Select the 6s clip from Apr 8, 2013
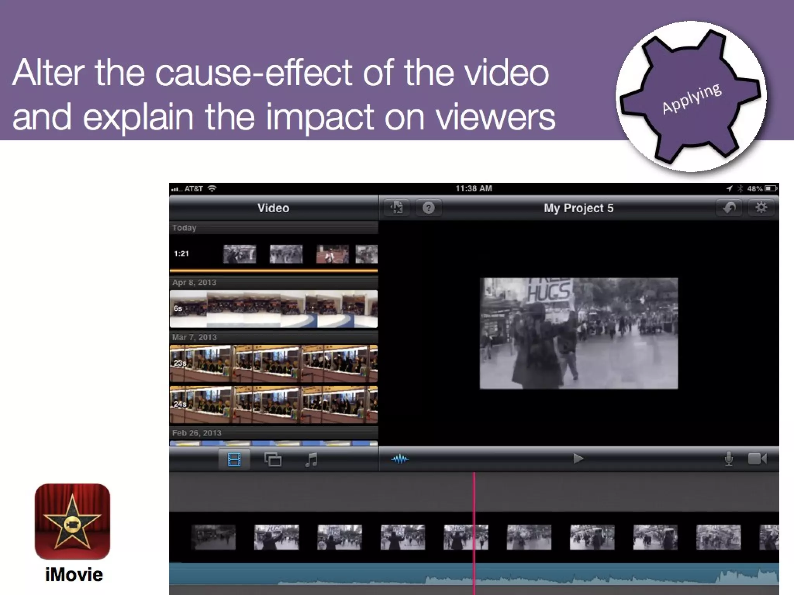794x595 pixels. click(x=273, y=309)
